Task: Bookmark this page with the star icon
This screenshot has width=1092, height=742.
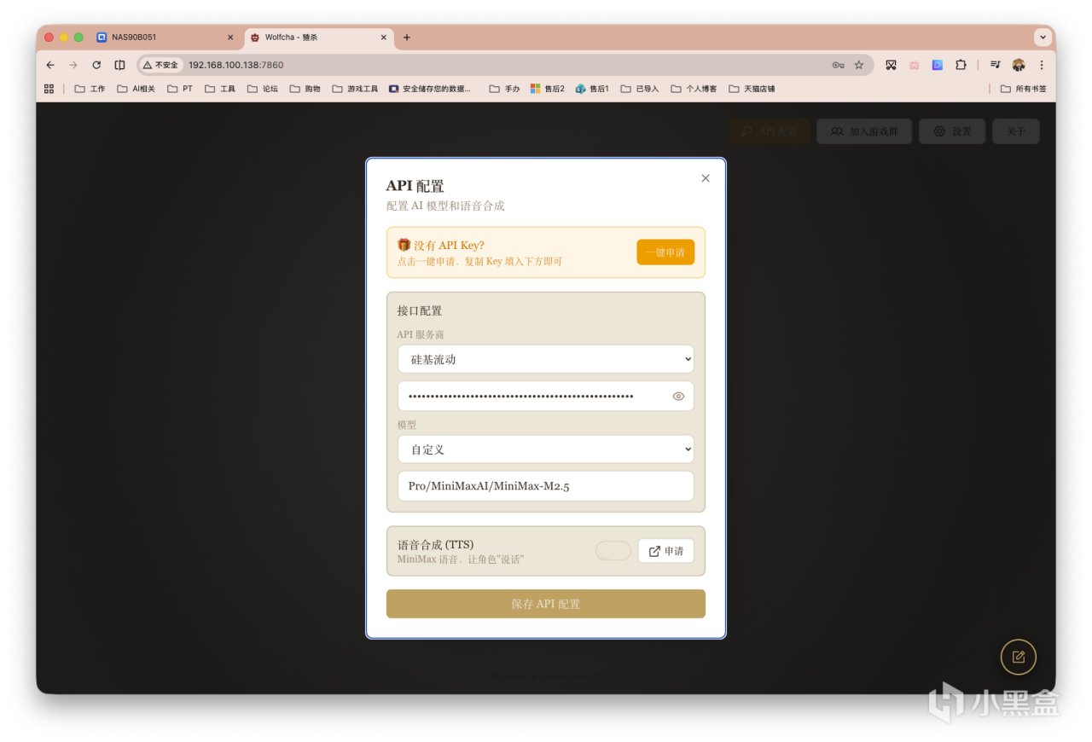Action: pyautogui.click(x=859, y=65)
